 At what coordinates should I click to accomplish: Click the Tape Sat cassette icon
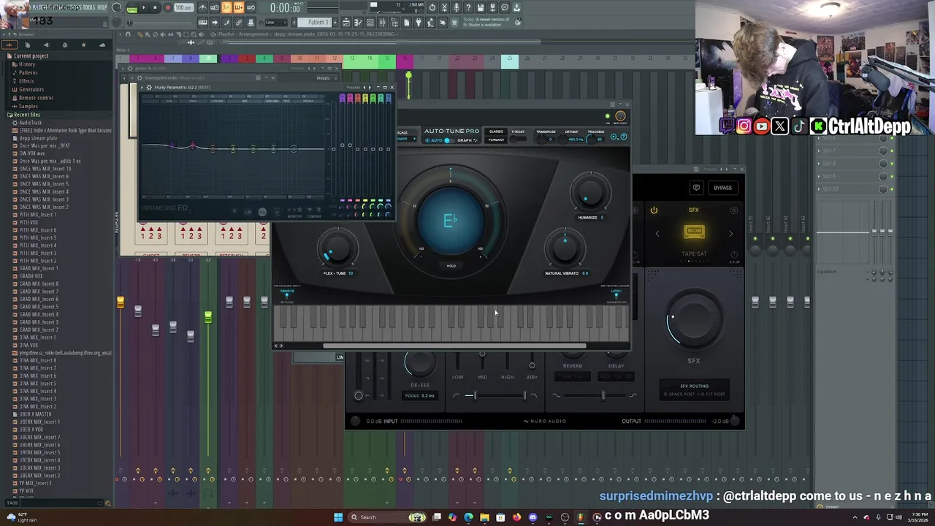tap(695, 232)
